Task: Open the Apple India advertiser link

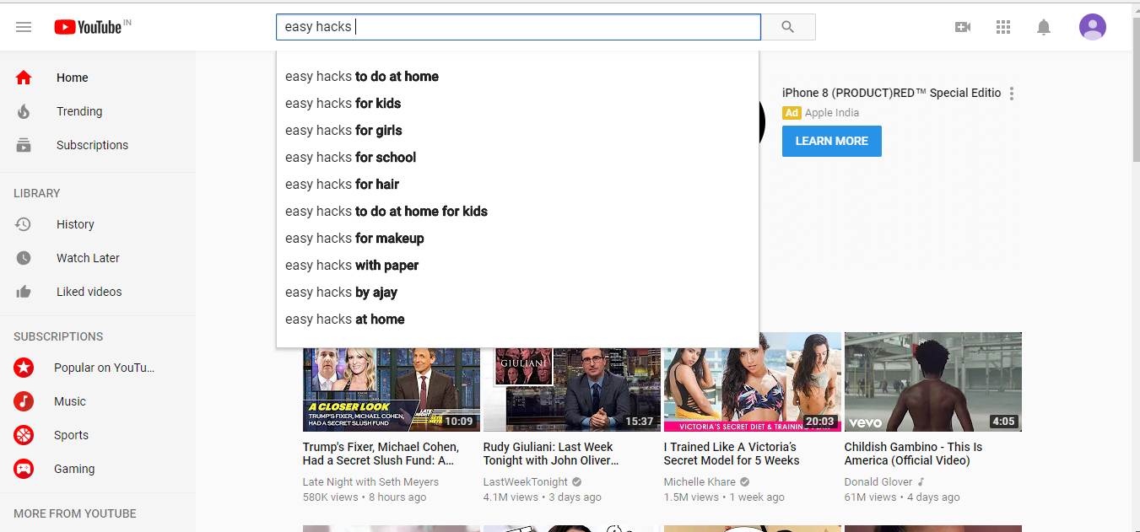Action: click(832, 113)
